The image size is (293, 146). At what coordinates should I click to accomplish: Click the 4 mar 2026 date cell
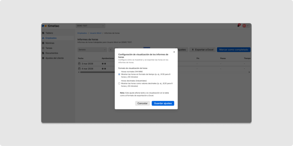coord(87,69)
